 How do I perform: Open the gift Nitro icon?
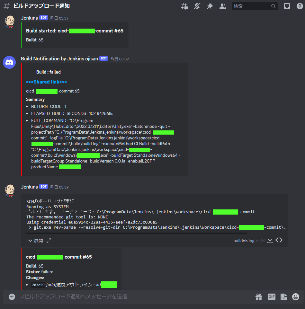point(259,297)
